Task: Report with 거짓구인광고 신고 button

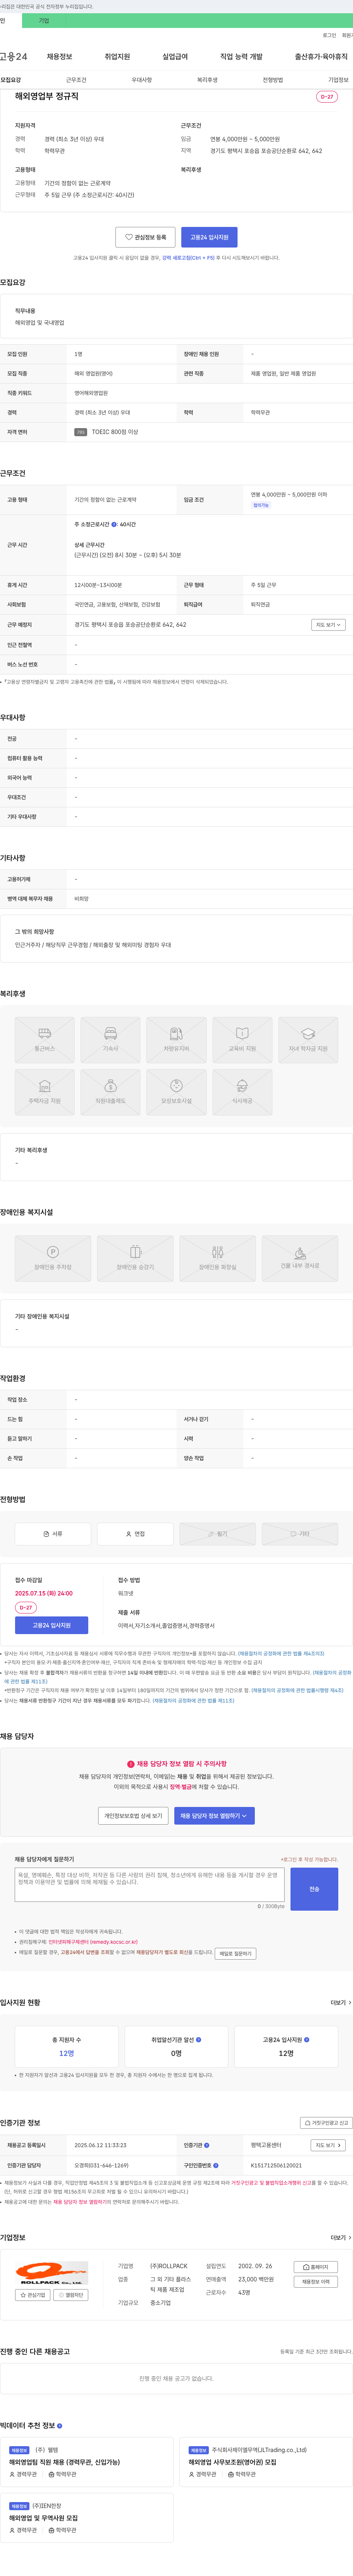Action: [326, 2122]
